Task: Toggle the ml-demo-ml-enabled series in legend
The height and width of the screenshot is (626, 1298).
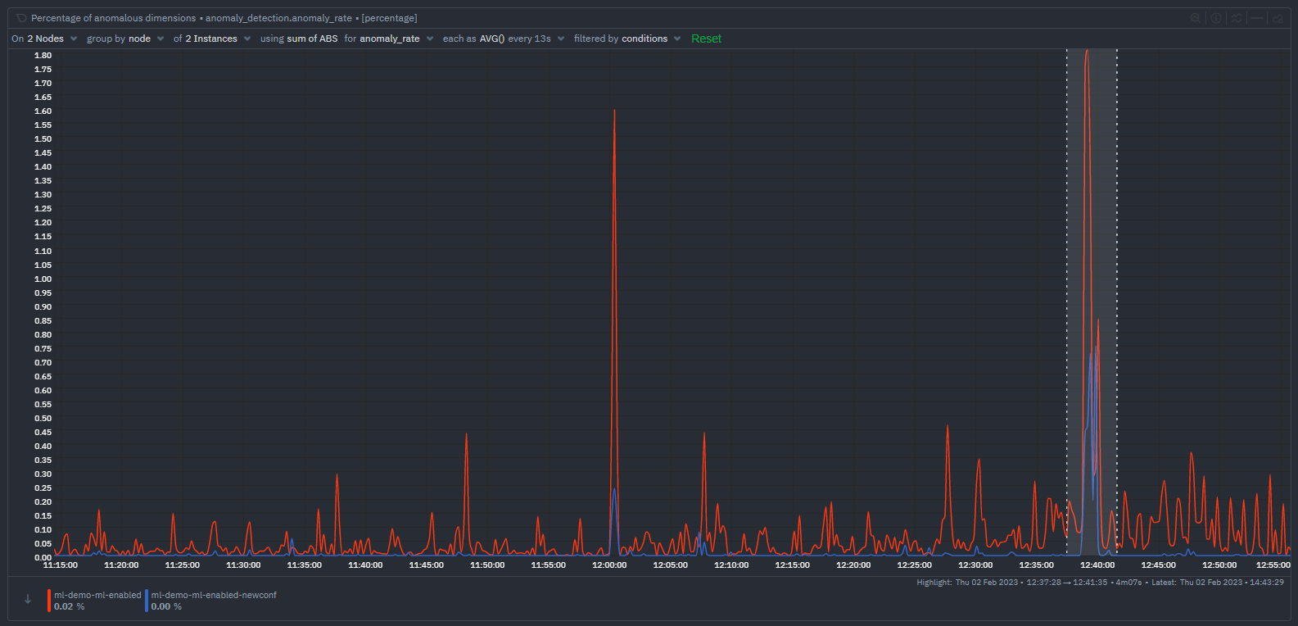Action: coord(97,595)
